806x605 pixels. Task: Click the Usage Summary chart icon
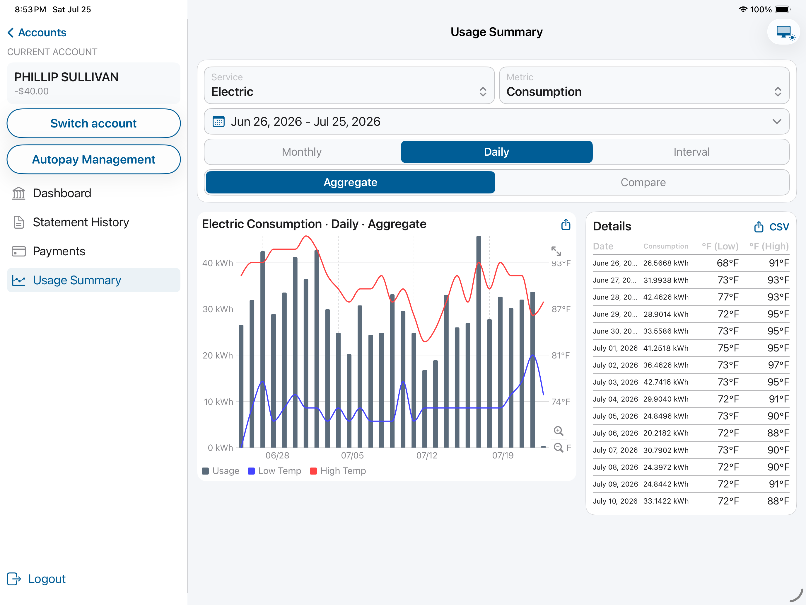(18, 280)
